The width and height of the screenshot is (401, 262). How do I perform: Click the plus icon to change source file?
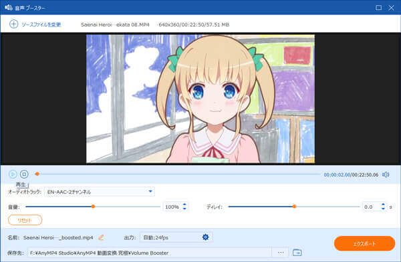13,24
